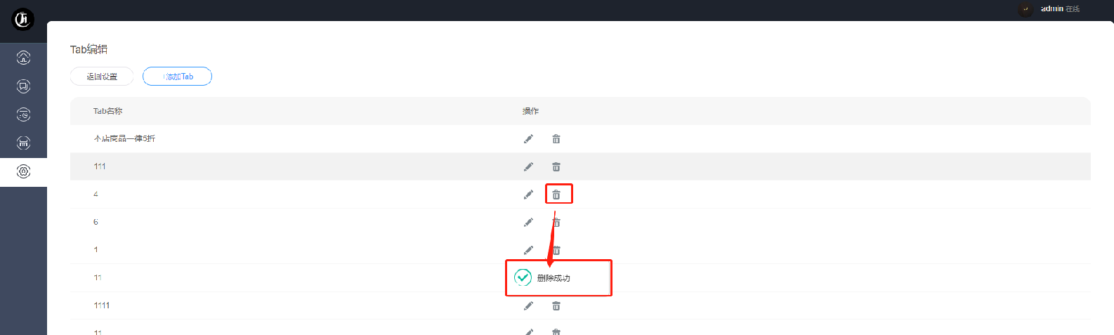
Task: Edit the tab named 4
Action: (528, 195)
